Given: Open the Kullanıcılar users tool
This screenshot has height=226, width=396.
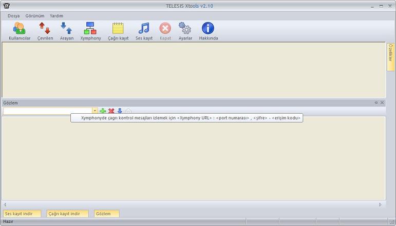Looking at the screenshot, I should point(20,31).
